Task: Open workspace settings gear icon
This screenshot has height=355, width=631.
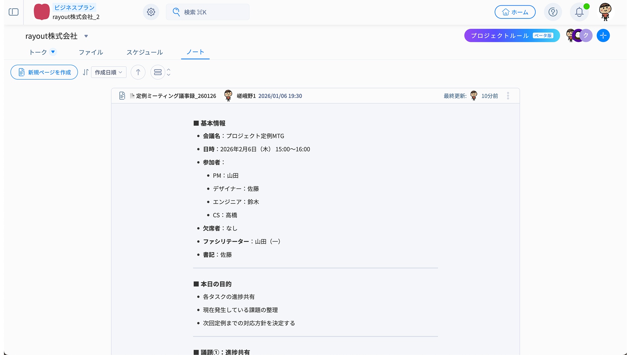Action: tap(151, 12)
